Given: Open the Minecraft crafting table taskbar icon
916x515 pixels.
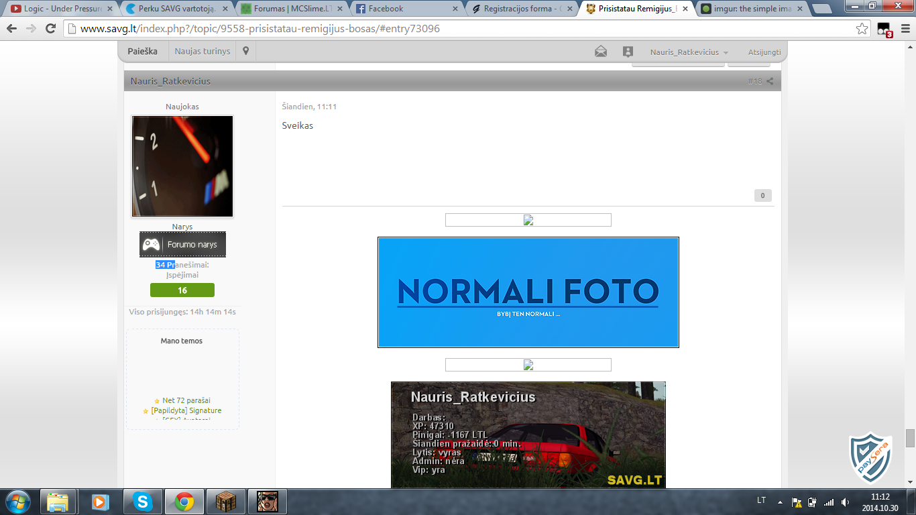Looking at the screenshot, I should tap(225, 502).
